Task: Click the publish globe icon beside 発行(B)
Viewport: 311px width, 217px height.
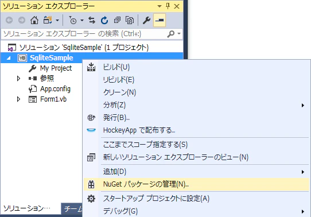Action: 91,118
